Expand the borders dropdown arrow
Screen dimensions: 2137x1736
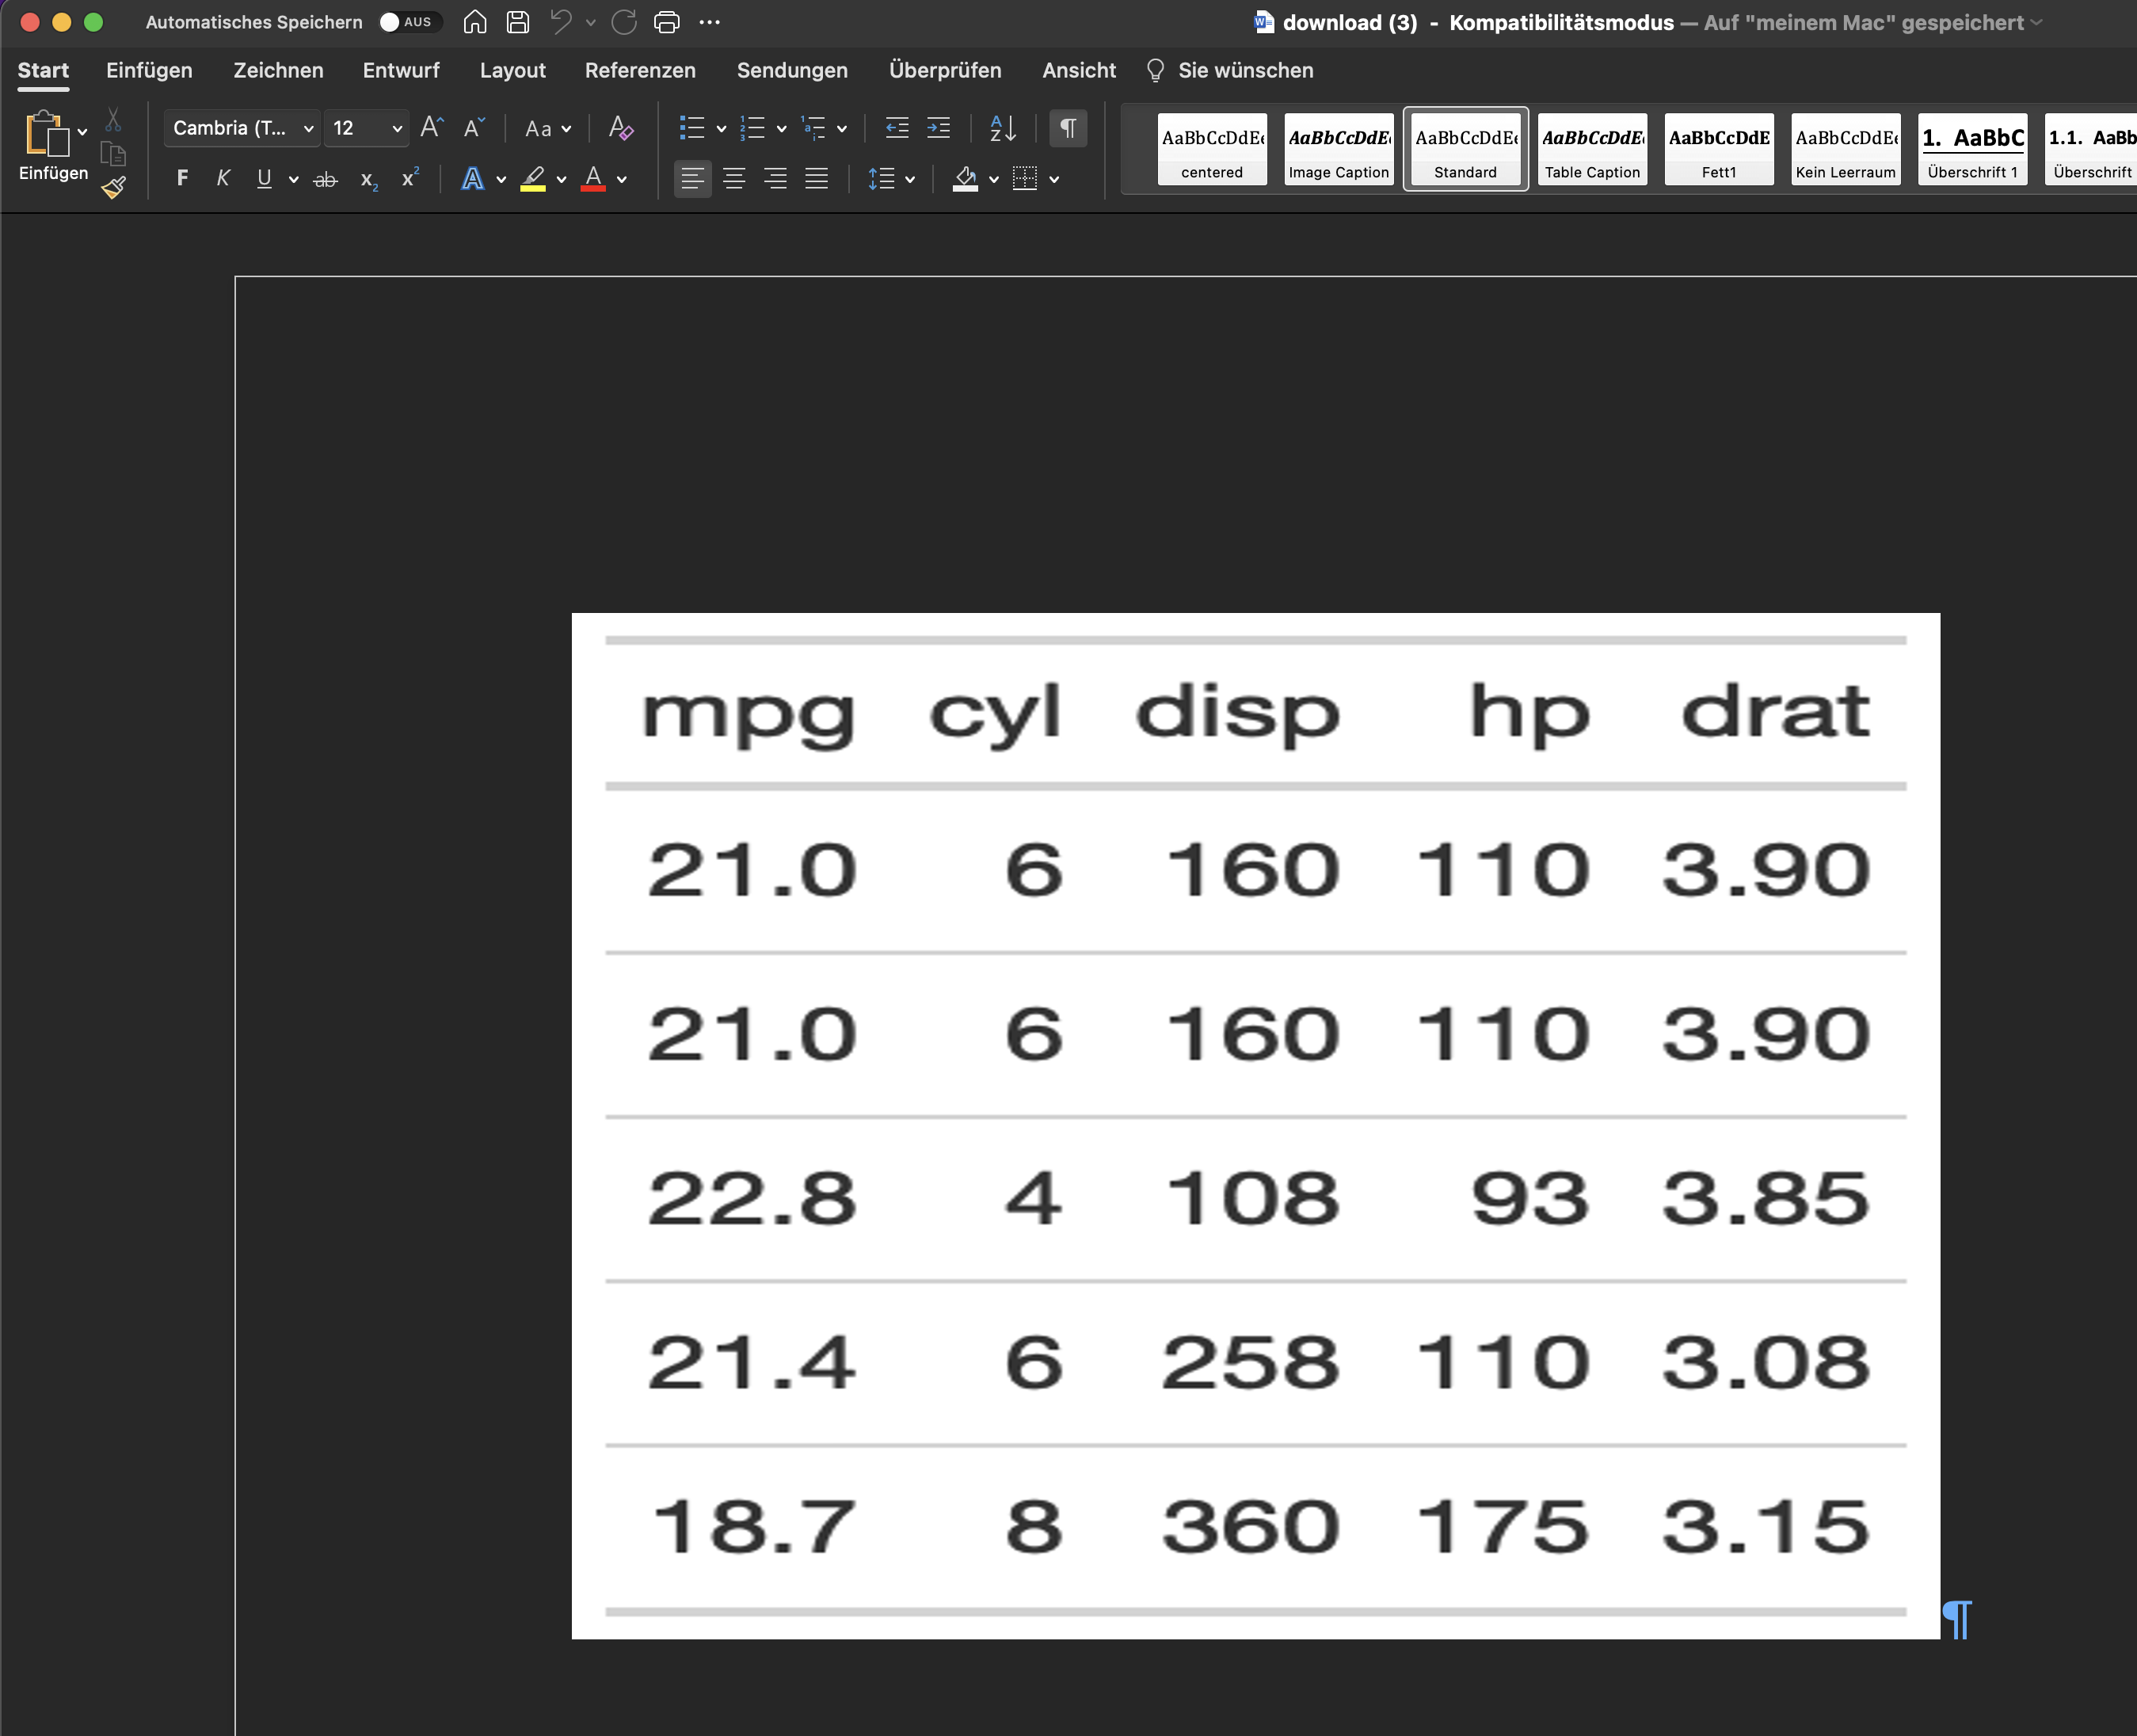pos(1054,180)
